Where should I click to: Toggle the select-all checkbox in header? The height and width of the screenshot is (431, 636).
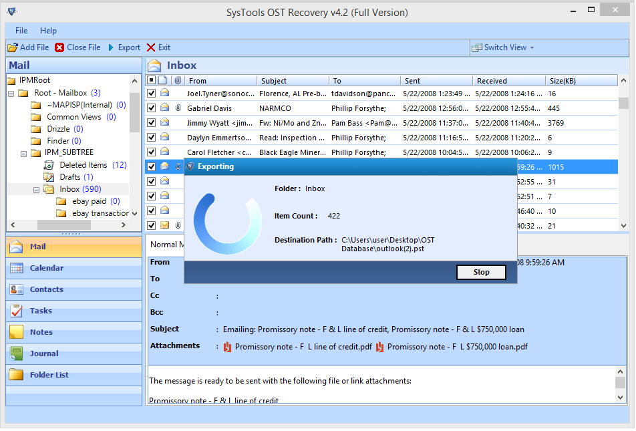point(151,80)
